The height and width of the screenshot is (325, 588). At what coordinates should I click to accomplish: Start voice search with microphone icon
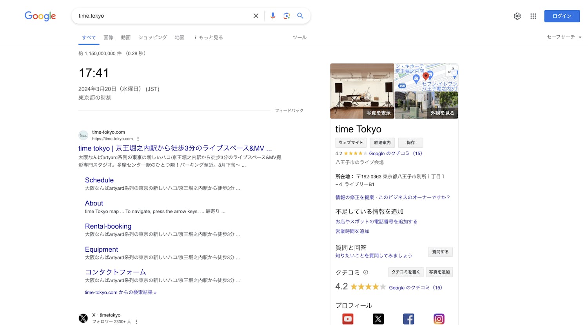click(x=273, y=16)
